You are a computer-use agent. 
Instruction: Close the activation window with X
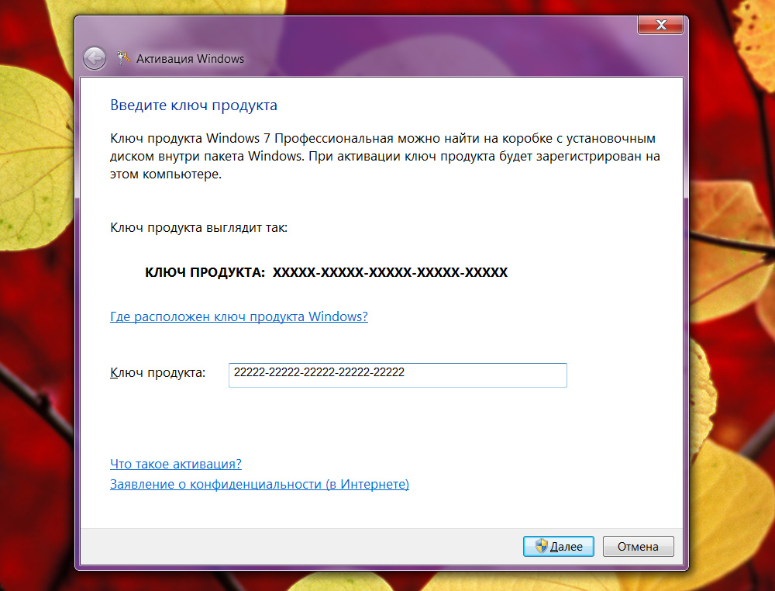point(661,25)
